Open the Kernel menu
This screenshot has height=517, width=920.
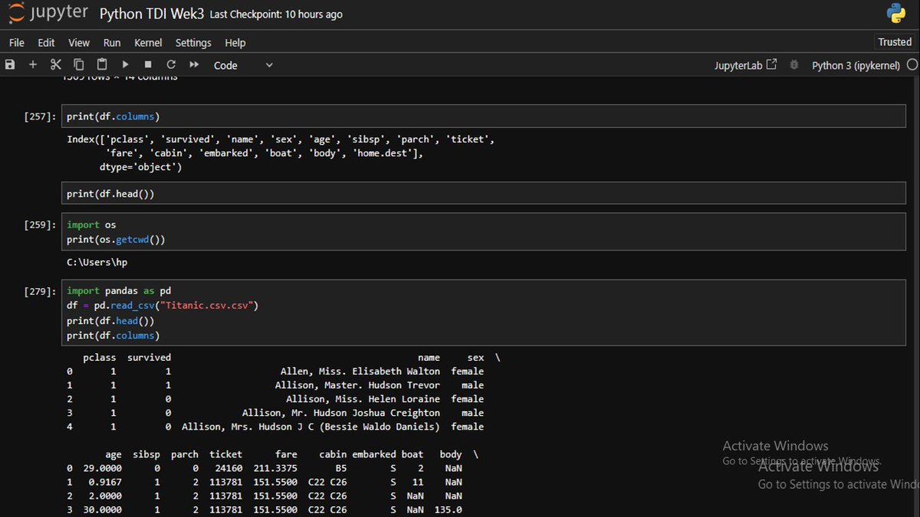point(148,43)
